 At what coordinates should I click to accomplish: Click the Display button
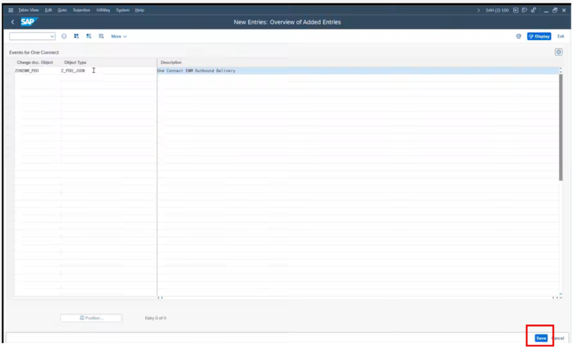click(539, 36)
